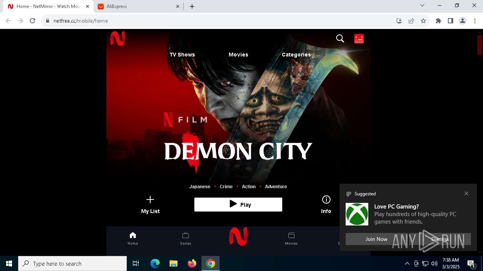483x271 pixels.
Task: Open the Windows Start menu
Action: [x=9, y=263]
